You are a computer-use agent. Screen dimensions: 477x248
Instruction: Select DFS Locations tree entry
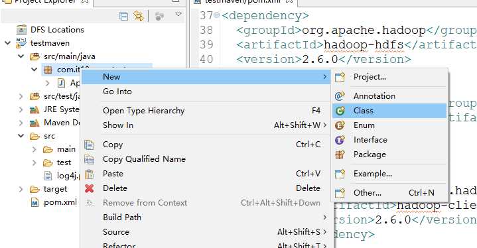pos(57,30)
